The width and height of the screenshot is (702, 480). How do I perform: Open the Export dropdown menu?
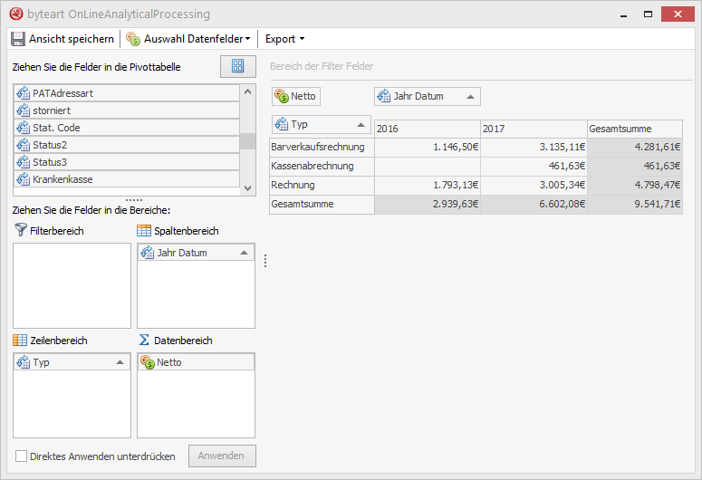coord(284,39)
